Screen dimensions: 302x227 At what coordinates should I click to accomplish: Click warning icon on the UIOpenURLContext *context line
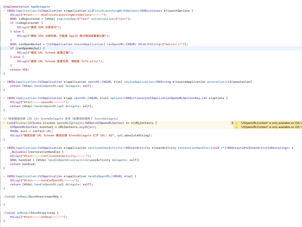[236, 127]
